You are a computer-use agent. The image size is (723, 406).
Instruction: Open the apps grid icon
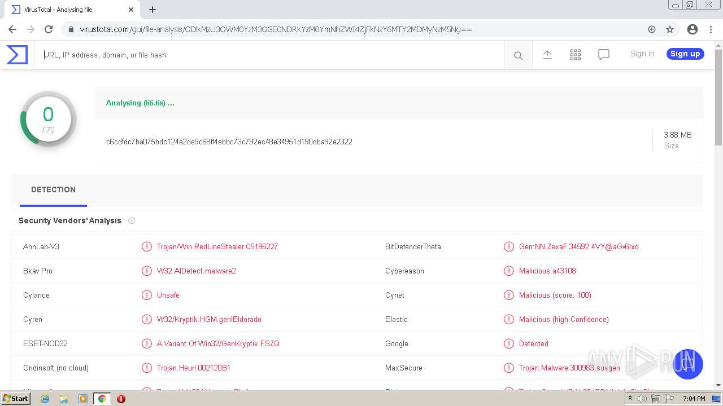click(575, 55)
